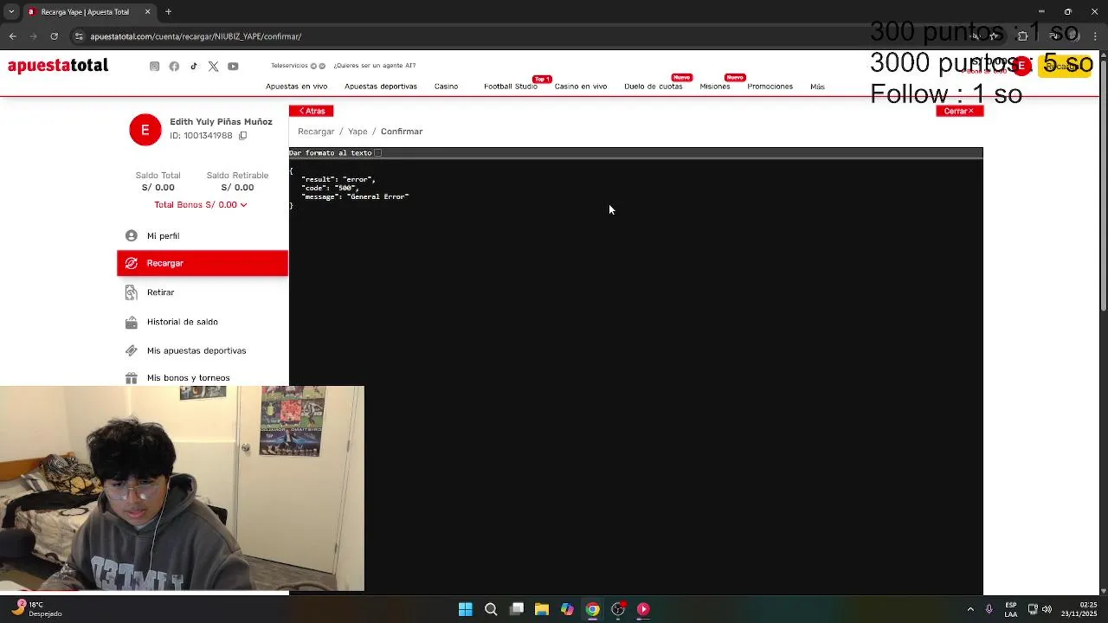Viewport: 1108px width, 623px height.
Task: Open the TikTok social link in header
Action: pyautogui.click(x=194, y=67)
